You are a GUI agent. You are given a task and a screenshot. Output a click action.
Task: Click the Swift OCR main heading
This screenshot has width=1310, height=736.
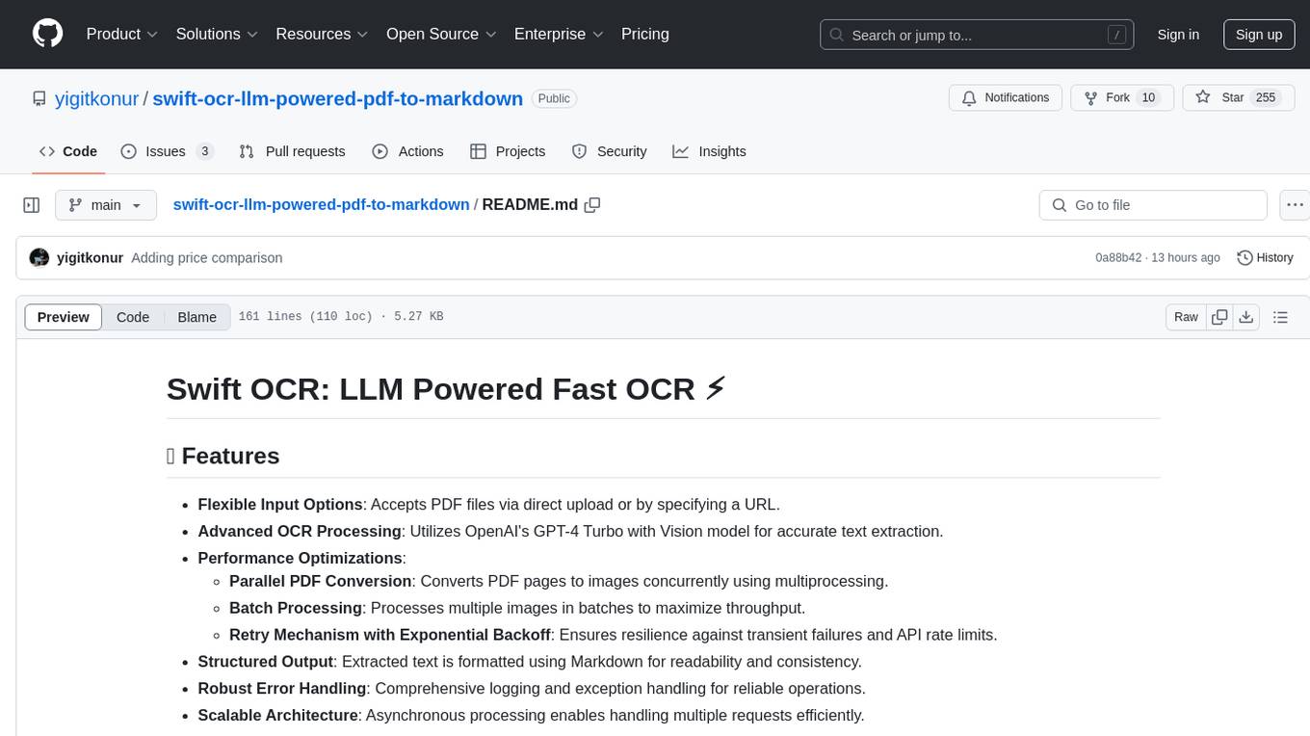pyautogui.click(x=447, y=388)
